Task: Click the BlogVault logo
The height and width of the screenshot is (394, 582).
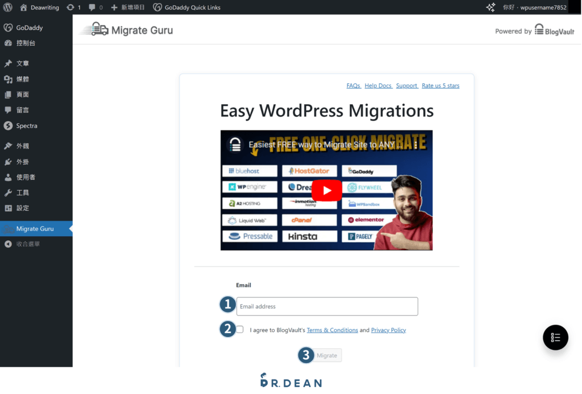Action: tap(555, 30)
